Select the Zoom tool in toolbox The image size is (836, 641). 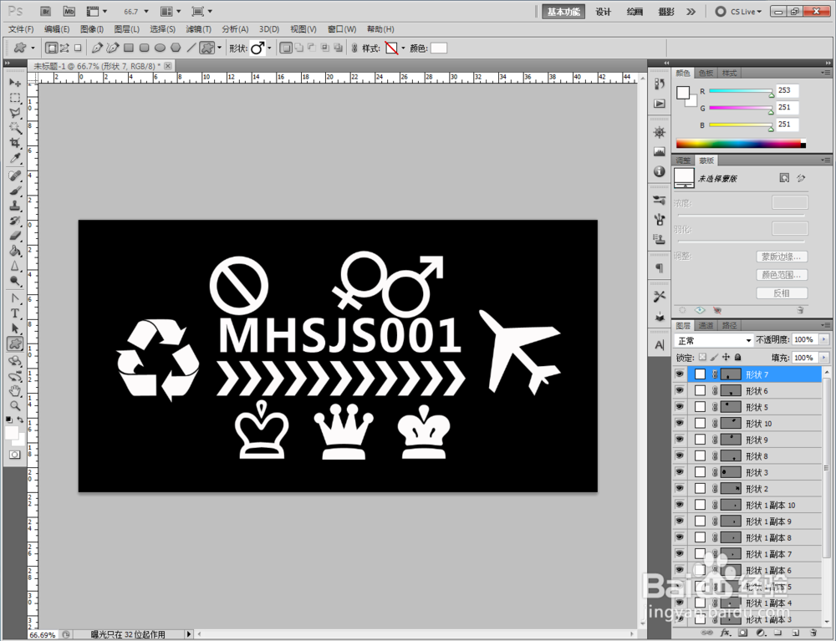[x=15, y=406]
